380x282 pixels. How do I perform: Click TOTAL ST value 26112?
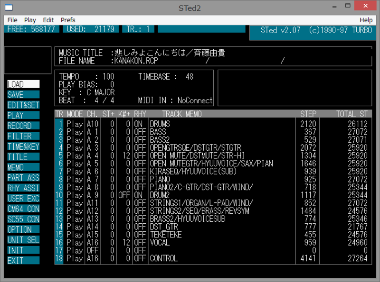358,124
